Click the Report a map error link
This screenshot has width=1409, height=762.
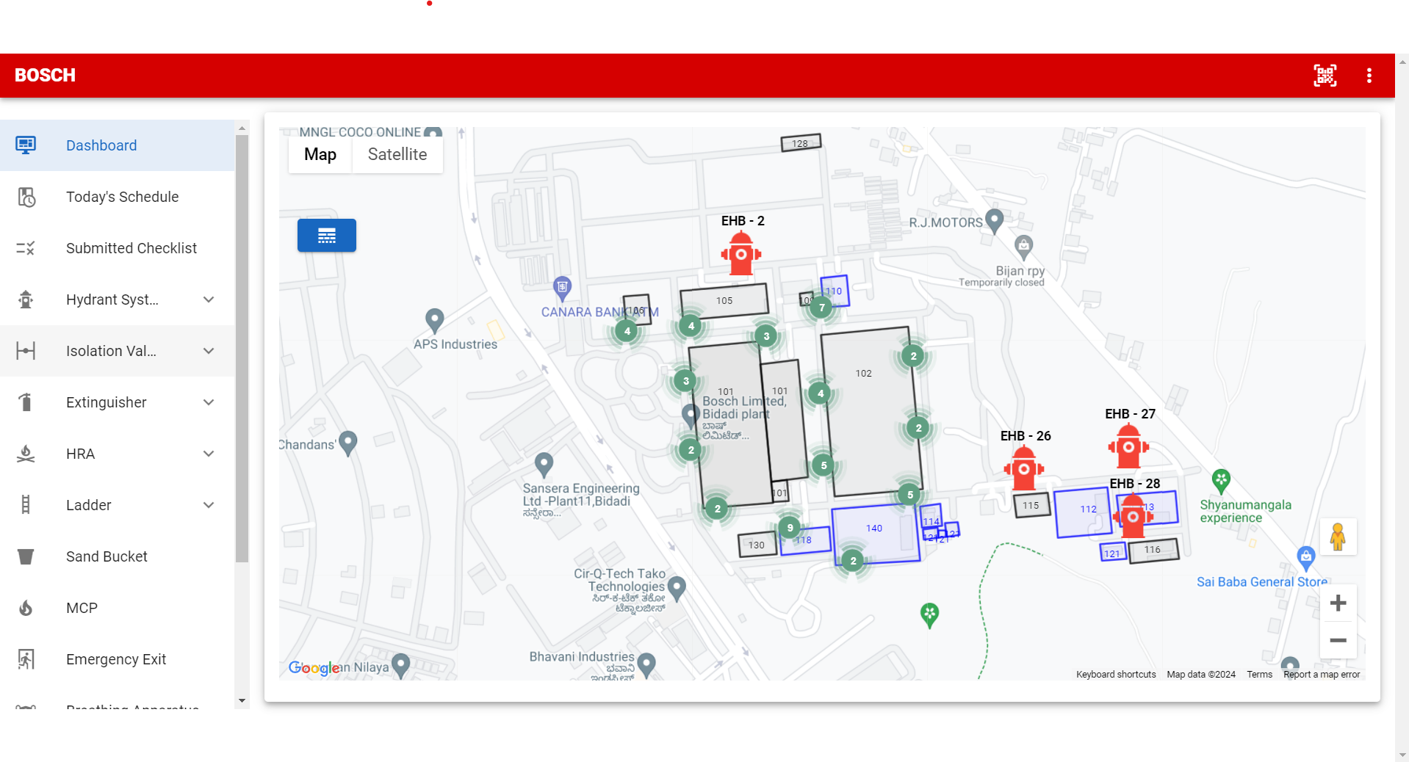tap(1321, 675)
